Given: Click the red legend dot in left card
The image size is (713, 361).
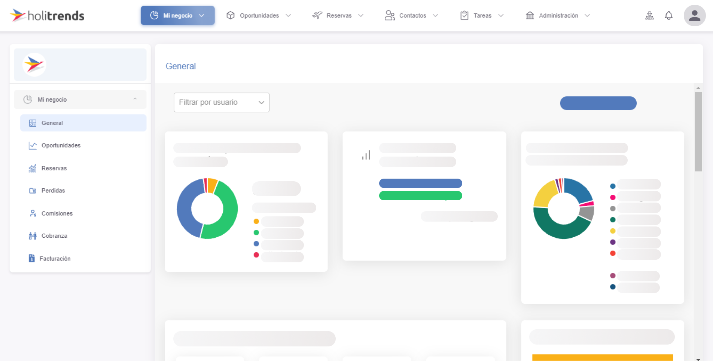Looking at the screenshot, I should point(256,255).
